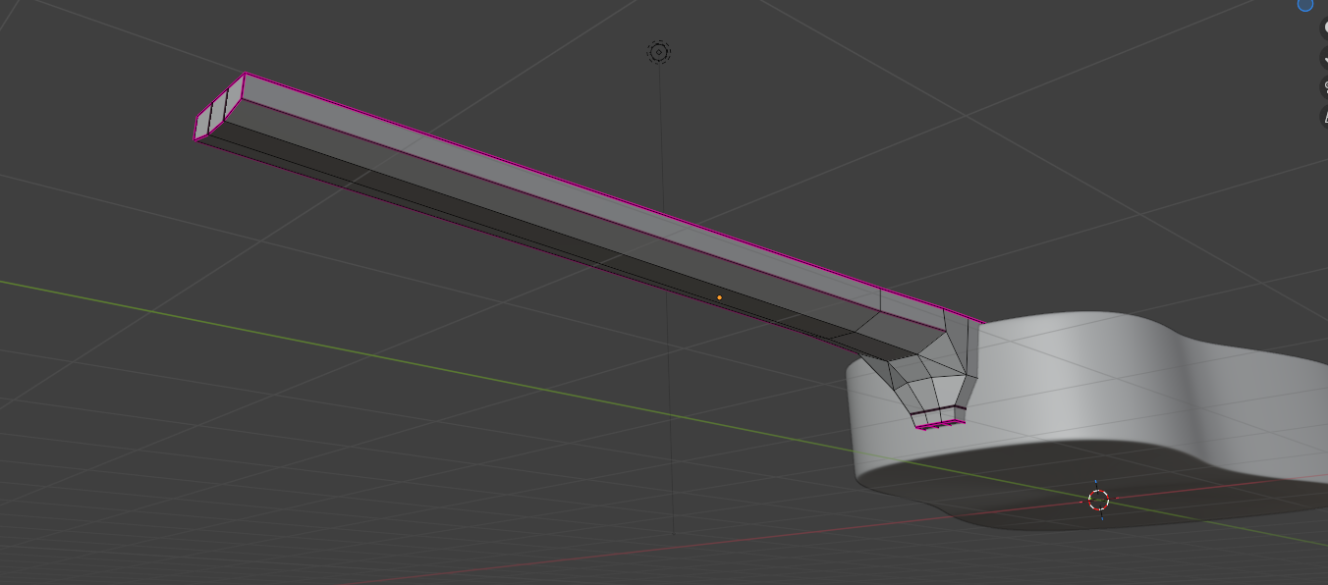Viewport: 1328px width, 585px height.
Task: Select the small bottom faces of the heel
Action: coord(939,420)
